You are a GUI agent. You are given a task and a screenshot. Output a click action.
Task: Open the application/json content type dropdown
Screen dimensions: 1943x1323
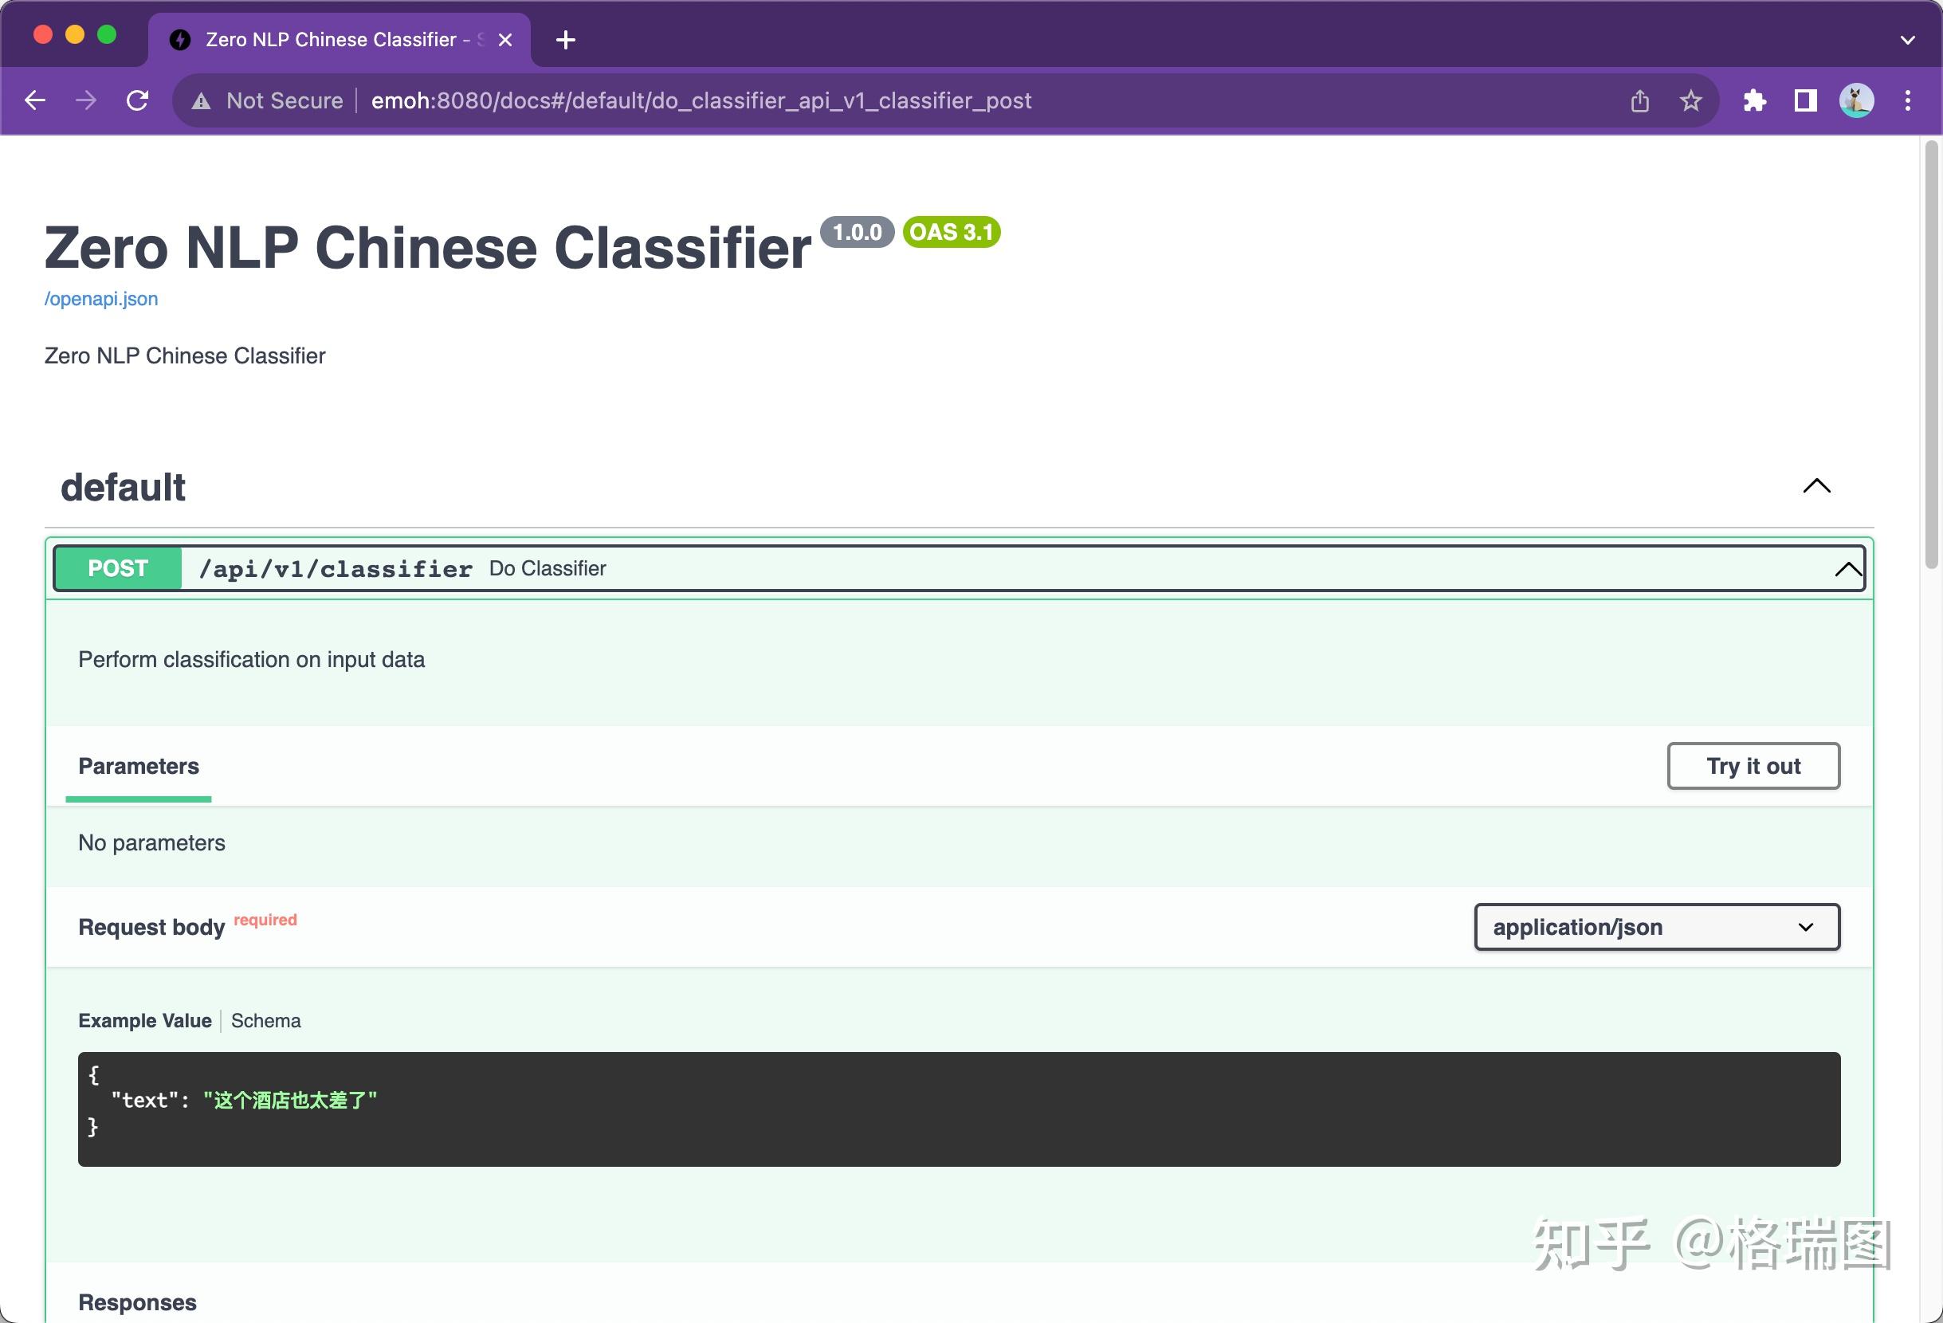pyautogui.click(x=1656, y=927)
